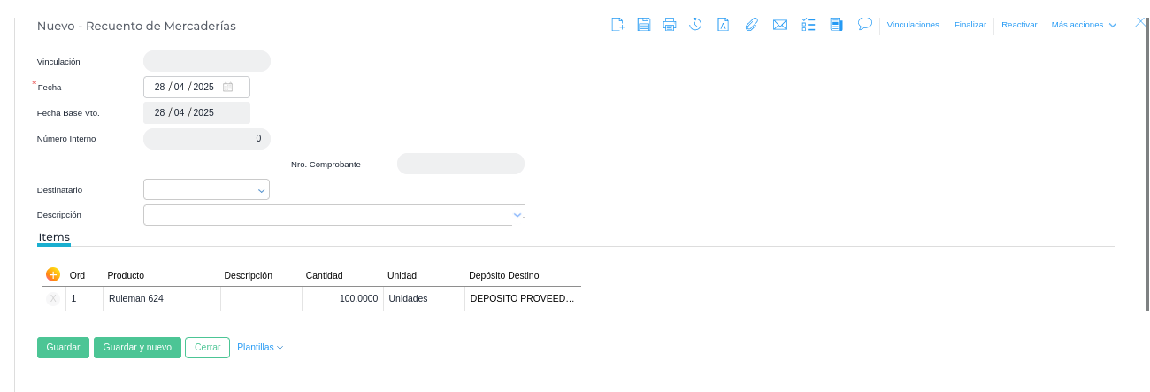1150x392 pixels.
Task: Click the Fecha date input
Action: coord(196,87)
